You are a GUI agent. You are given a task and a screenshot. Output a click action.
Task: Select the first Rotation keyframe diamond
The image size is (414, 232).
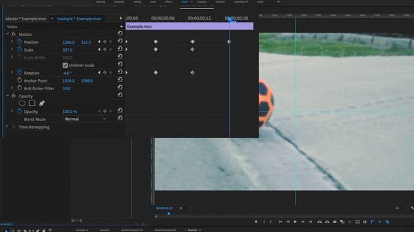pyautogui.click(x=156, y=72)
